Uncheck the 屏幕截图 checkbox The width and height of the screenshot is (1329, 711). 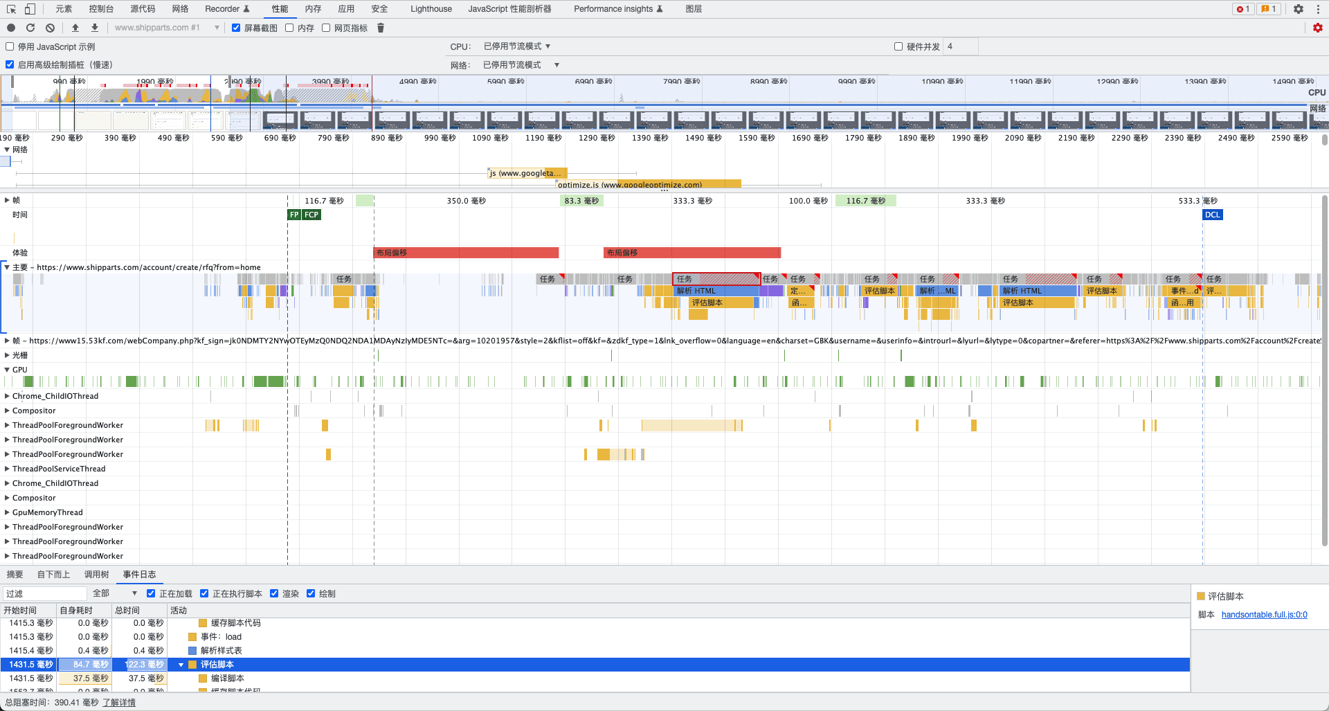[x=236, y=28]
